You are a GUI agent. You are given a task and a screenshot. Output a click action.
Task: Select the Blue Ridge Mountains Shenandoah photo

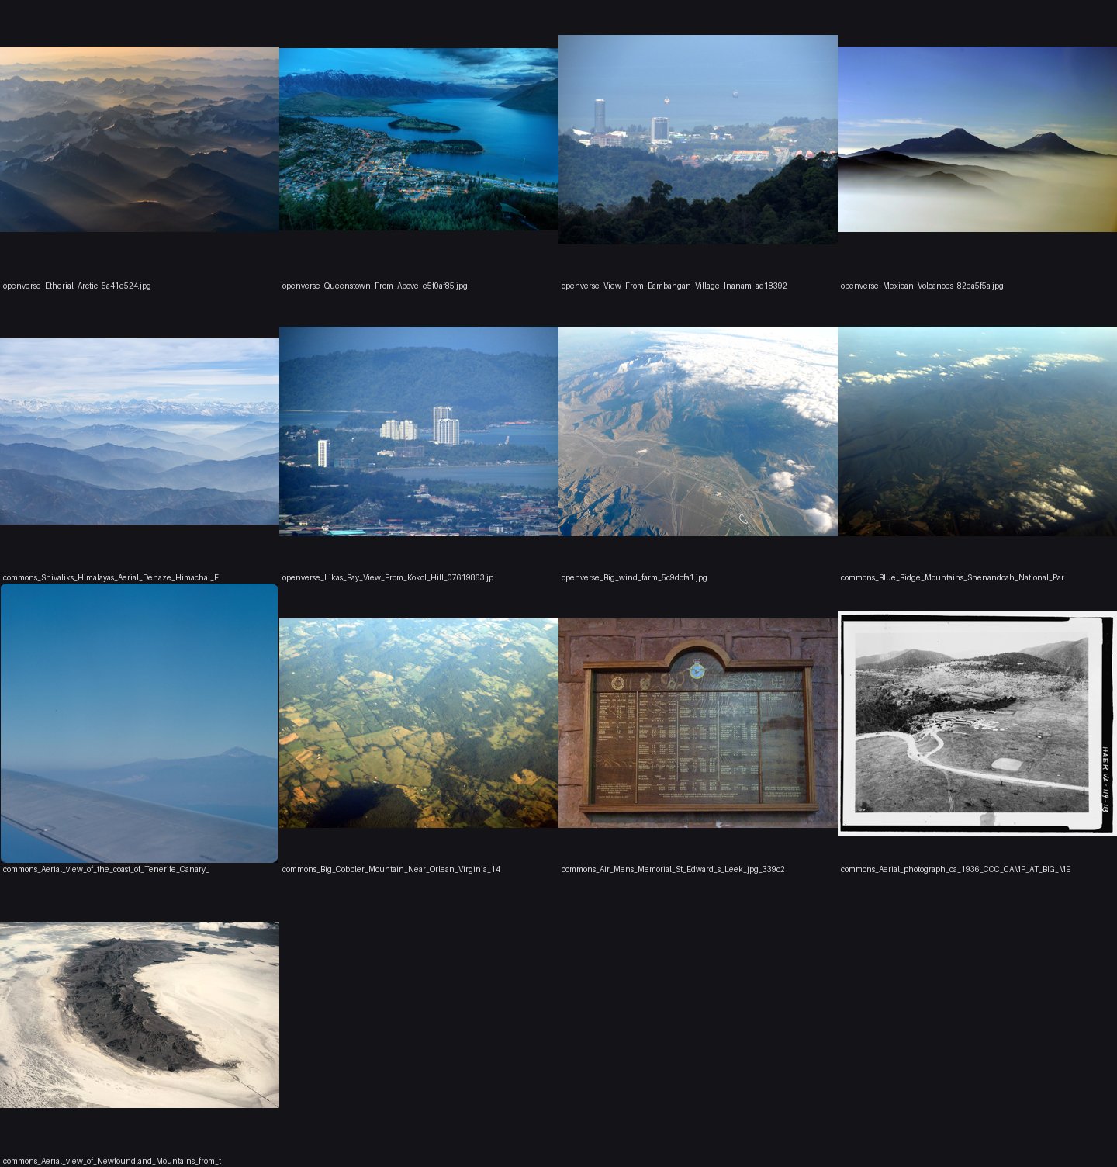[x=977, y=431]
